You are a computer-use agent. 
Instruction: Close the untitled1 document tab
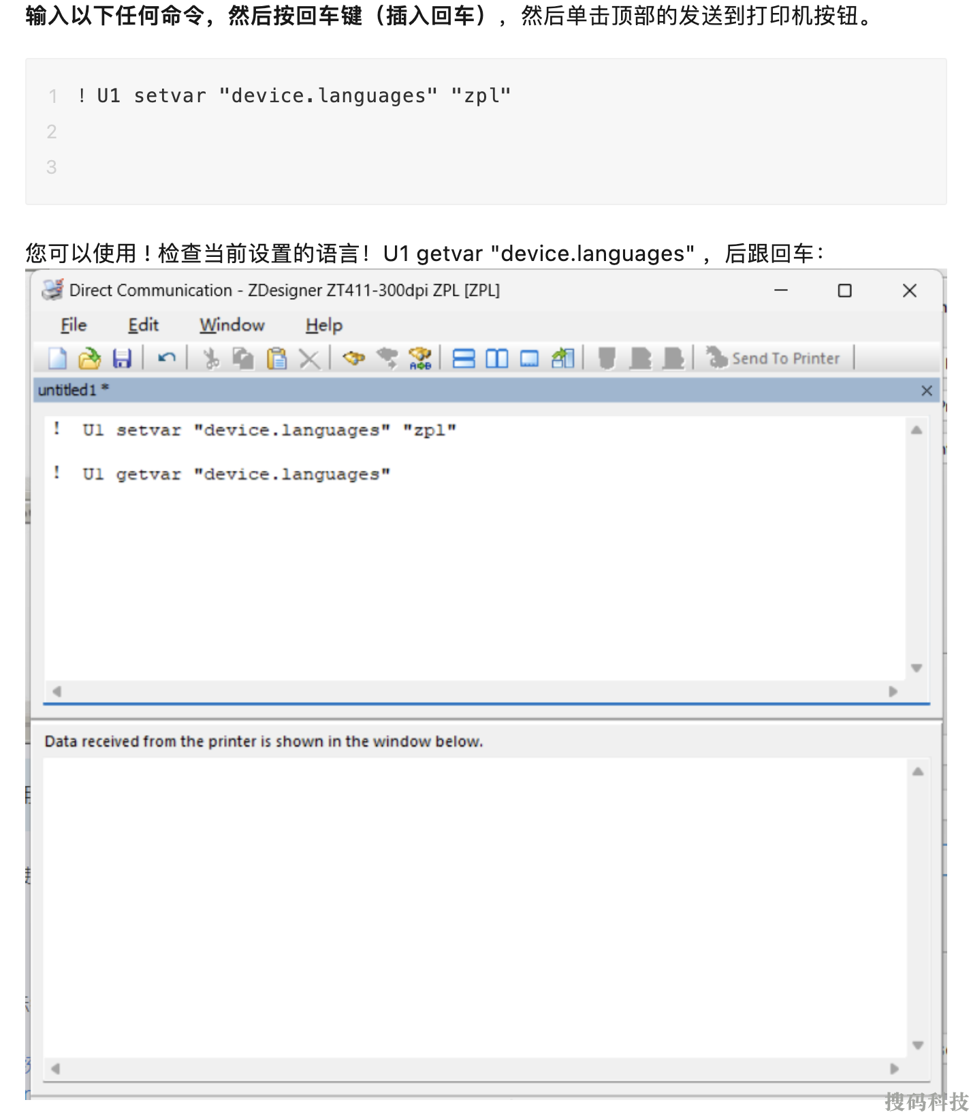coord(926,391)
